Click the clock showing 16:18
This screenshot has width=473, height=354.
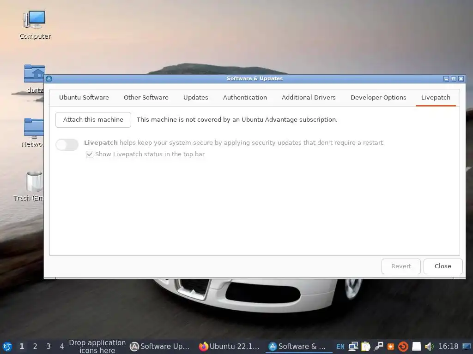point(448,347)
